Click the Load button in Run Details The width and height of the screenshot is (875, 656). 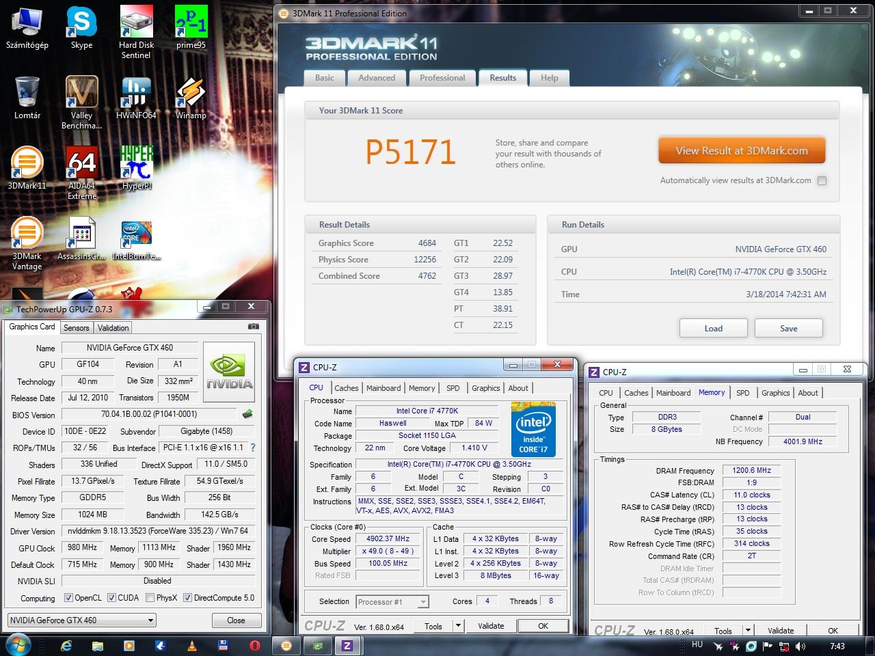click(714, 328)
